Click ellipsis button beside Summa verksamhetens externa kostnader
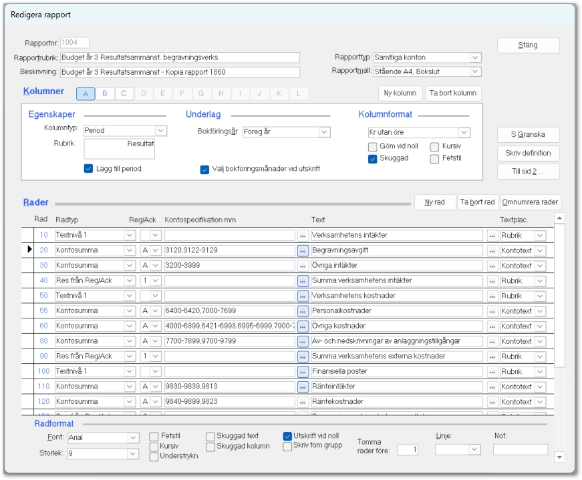Image resolution: width=582 pixels, height=480 pixels. pos(492,357)
